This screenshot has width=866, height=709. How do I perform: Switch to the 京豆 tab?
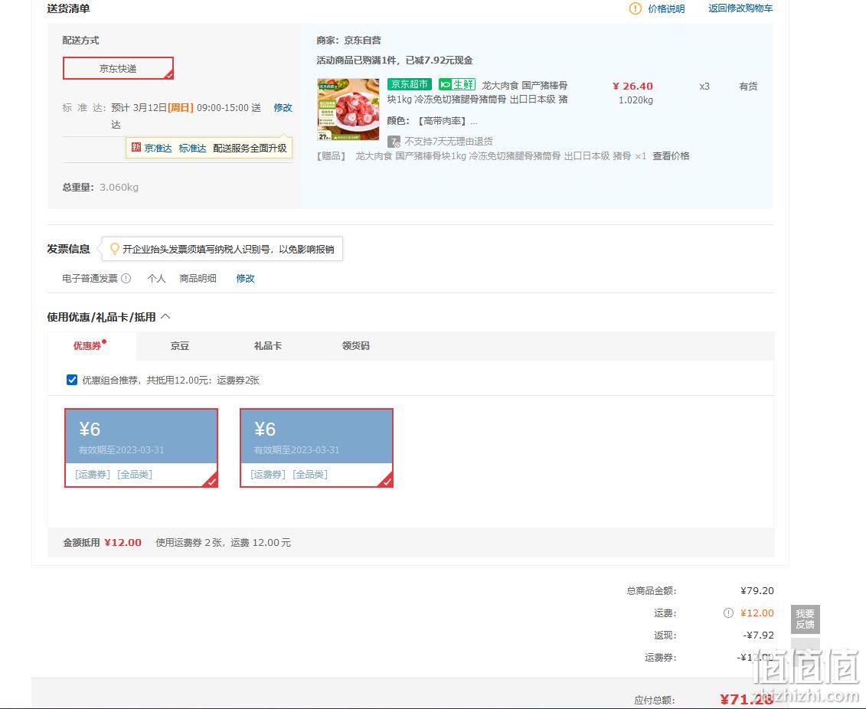pos(180,345)
